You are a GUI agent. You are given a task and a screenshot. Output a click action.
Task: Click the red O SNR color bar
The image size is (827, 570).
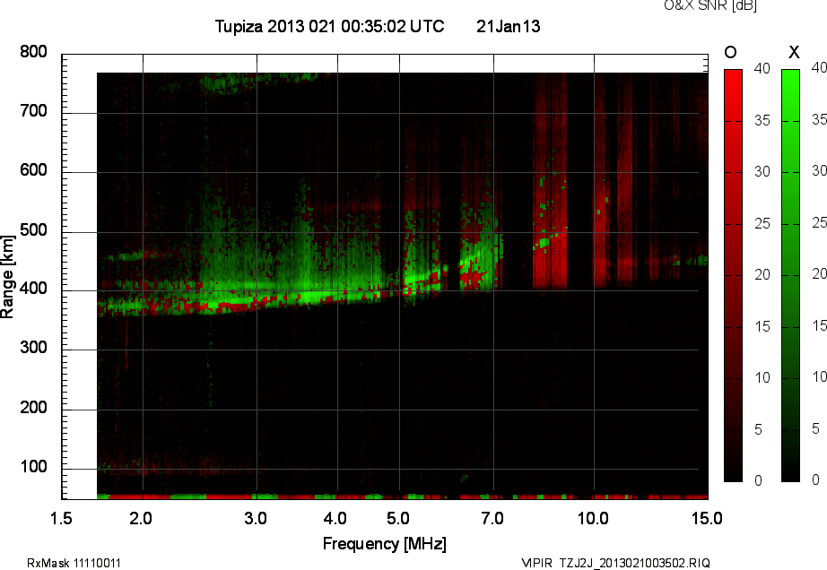click(x=733, y=275)
